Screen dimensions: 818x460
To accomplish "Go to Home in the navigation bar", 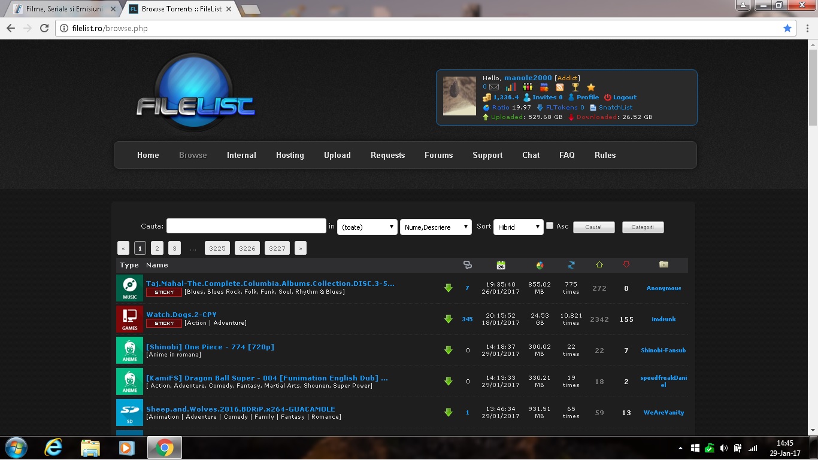I will [x=148, y=155].
